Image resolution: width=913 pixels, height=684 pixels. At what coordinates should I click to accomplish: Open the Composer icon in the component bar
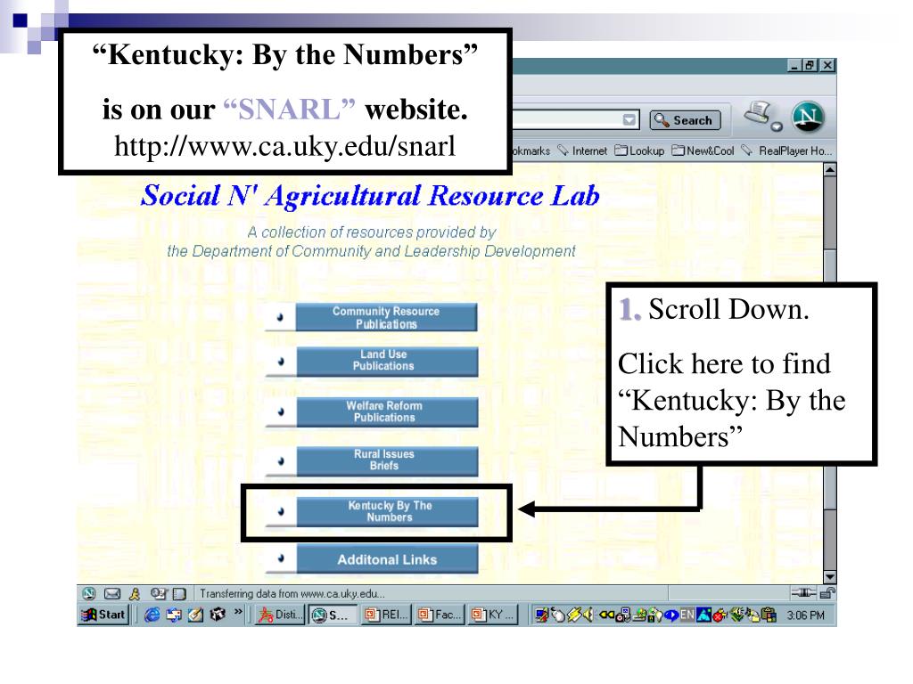(158, 593)
